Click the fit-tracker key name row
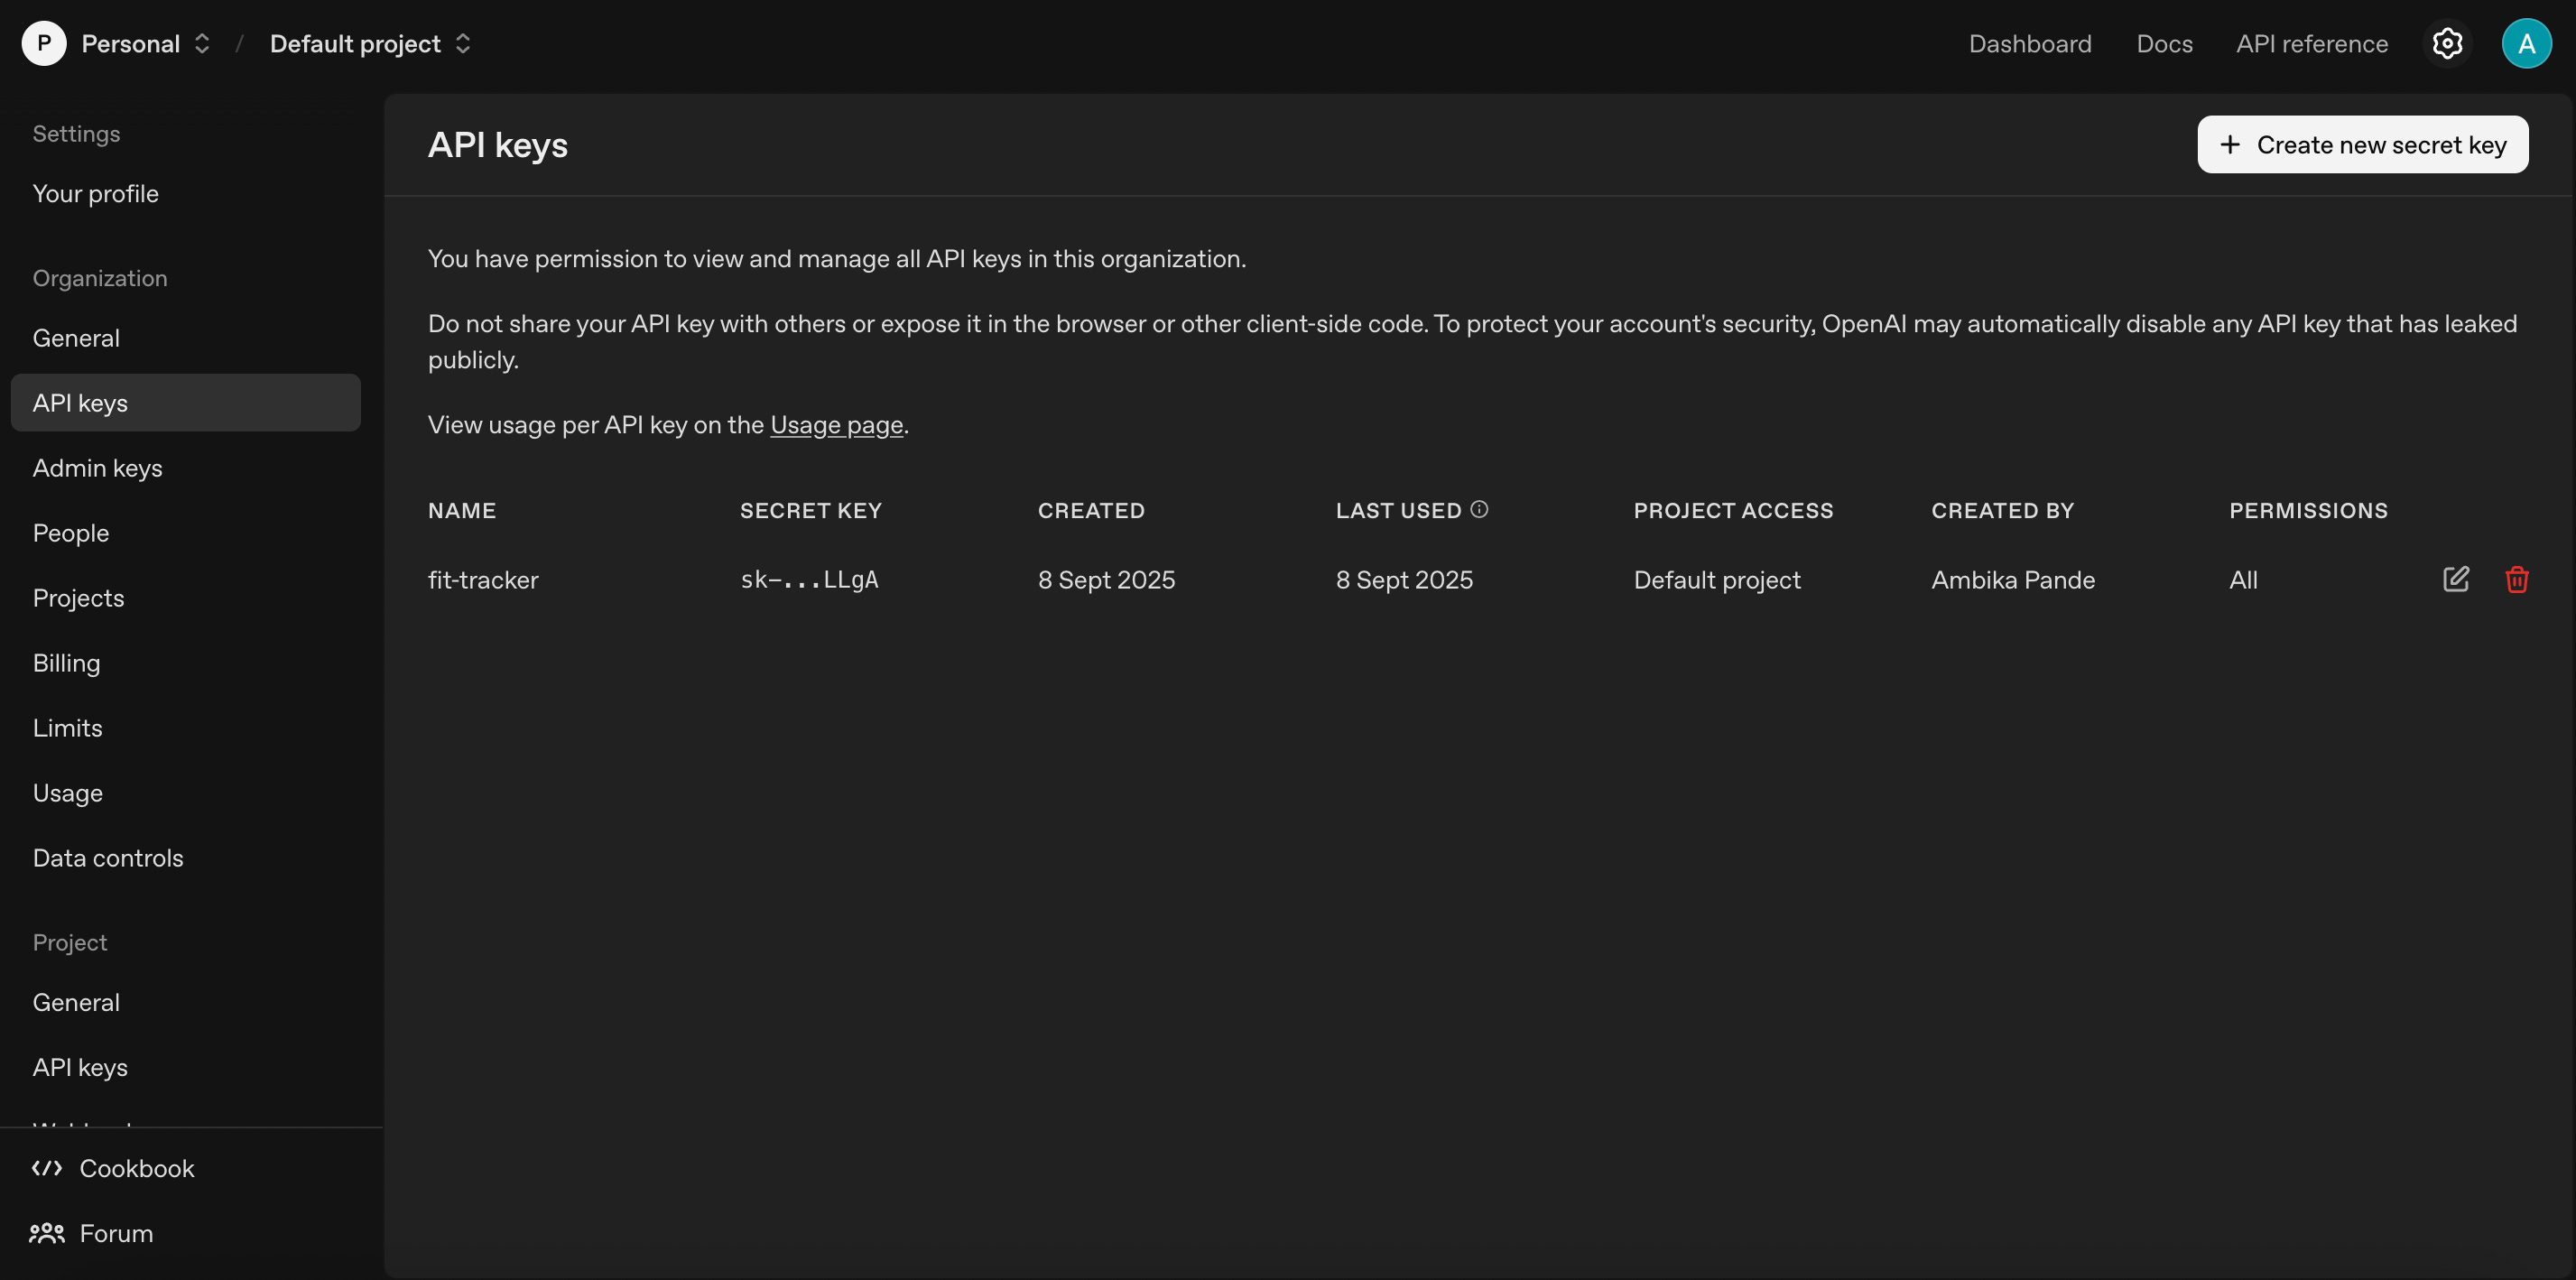2576x1280 pixels. [x=483, y=580]
